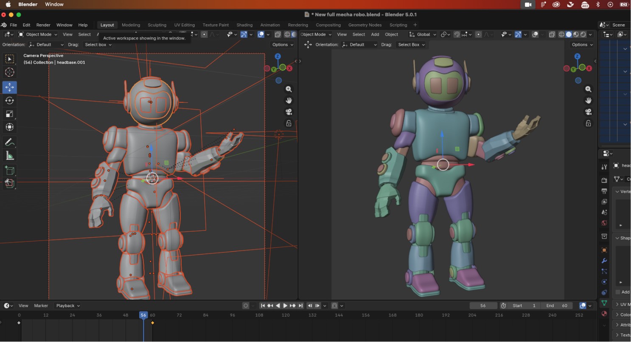
Task: Select the Rotate tool in left toolbar
Action: click(x=9, y=101)
